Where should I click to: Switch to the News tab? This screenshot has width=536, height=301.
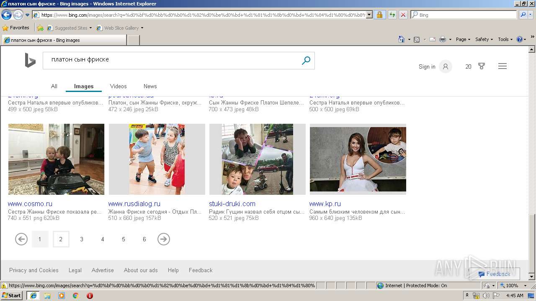[150, 86]
